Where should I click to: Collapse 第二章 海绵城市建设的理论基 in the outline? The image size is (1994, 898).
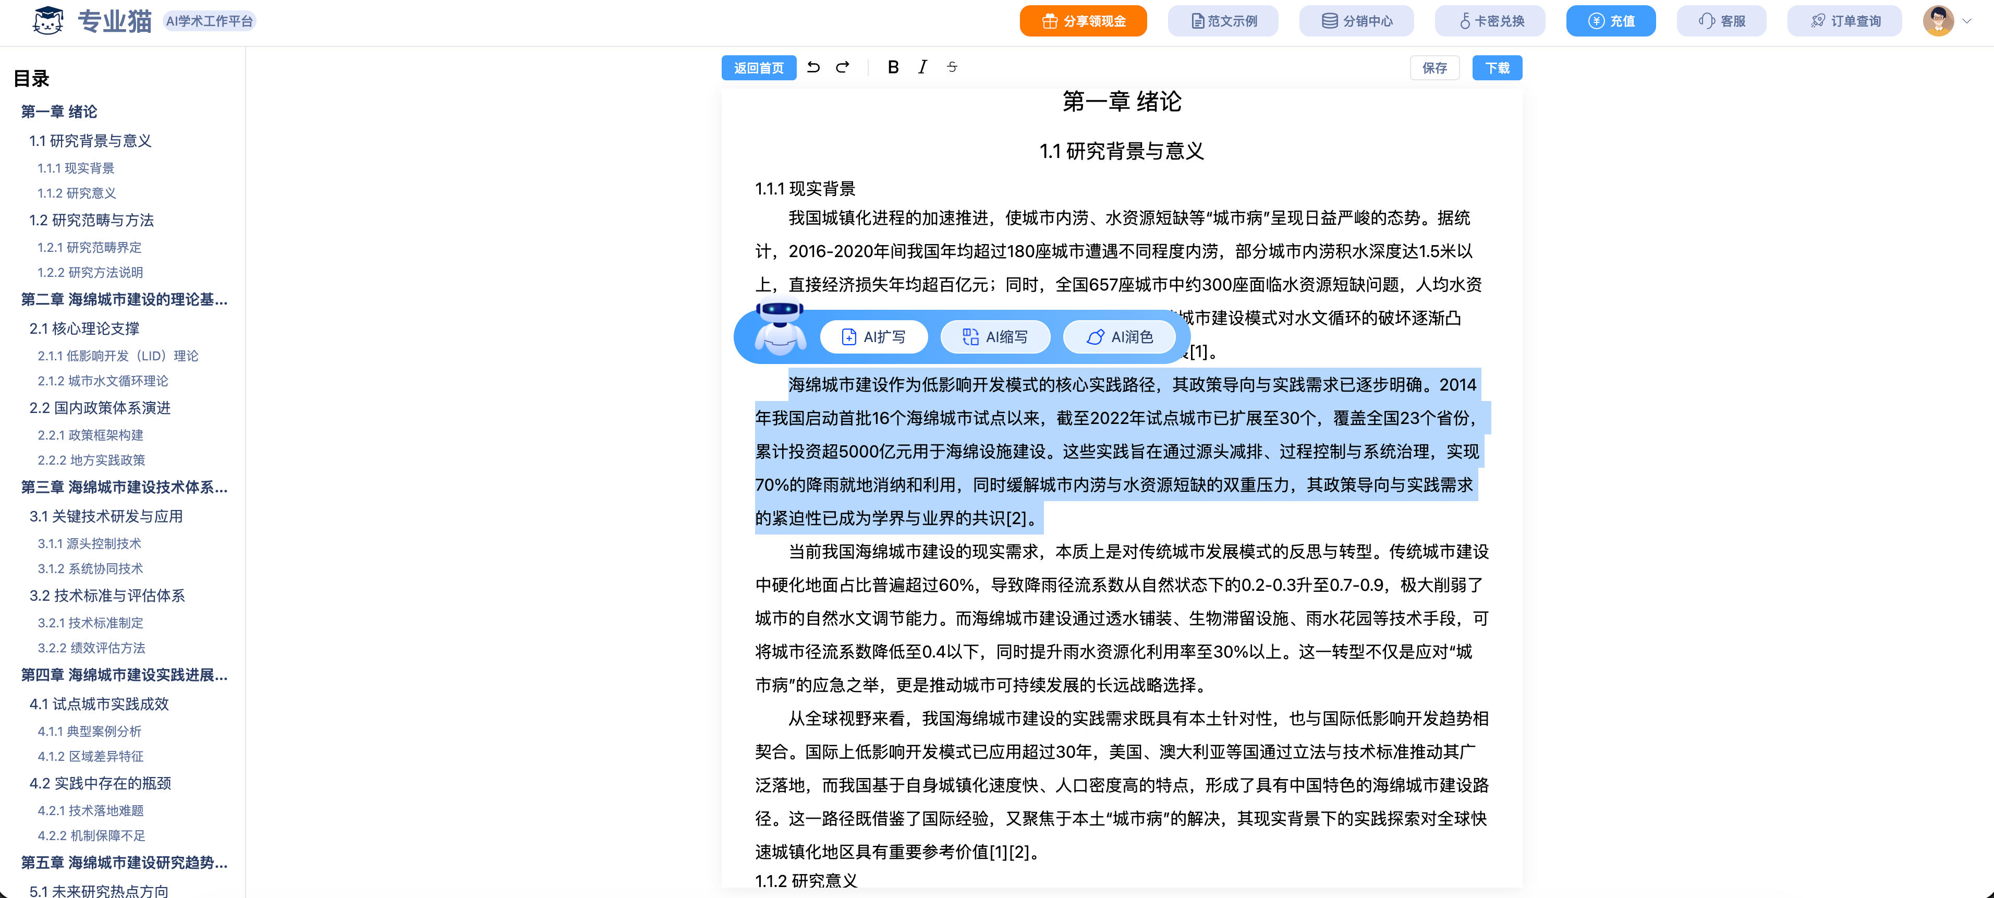(124, 300)
